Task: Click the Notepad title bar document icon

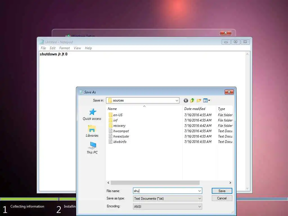Action: click(x=42, y=42)
